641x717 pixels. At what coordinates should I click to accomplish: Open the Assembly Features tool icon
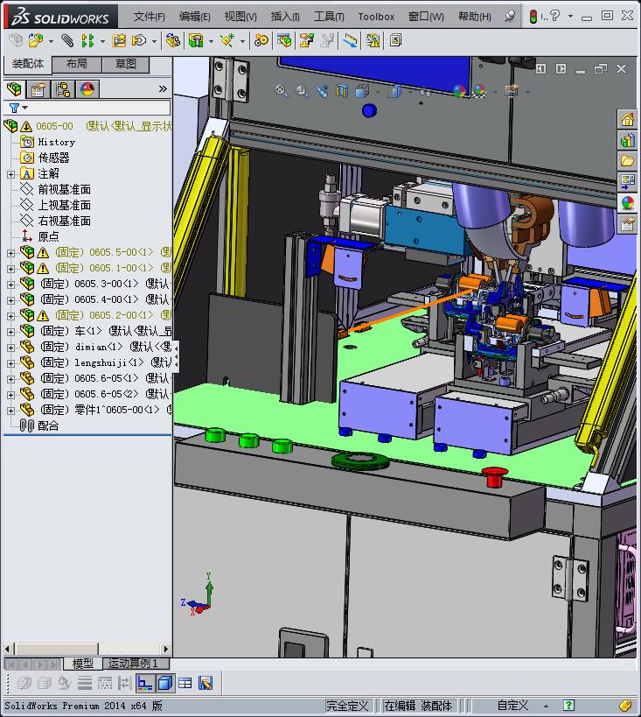click(x=196, y=40)
